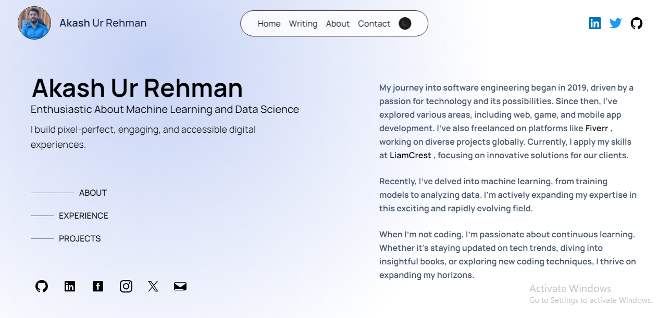This screenshot has height=318, width=671.
Task: Follow the Fiverr link in the paragraph
Action: (x=597, y=128)
